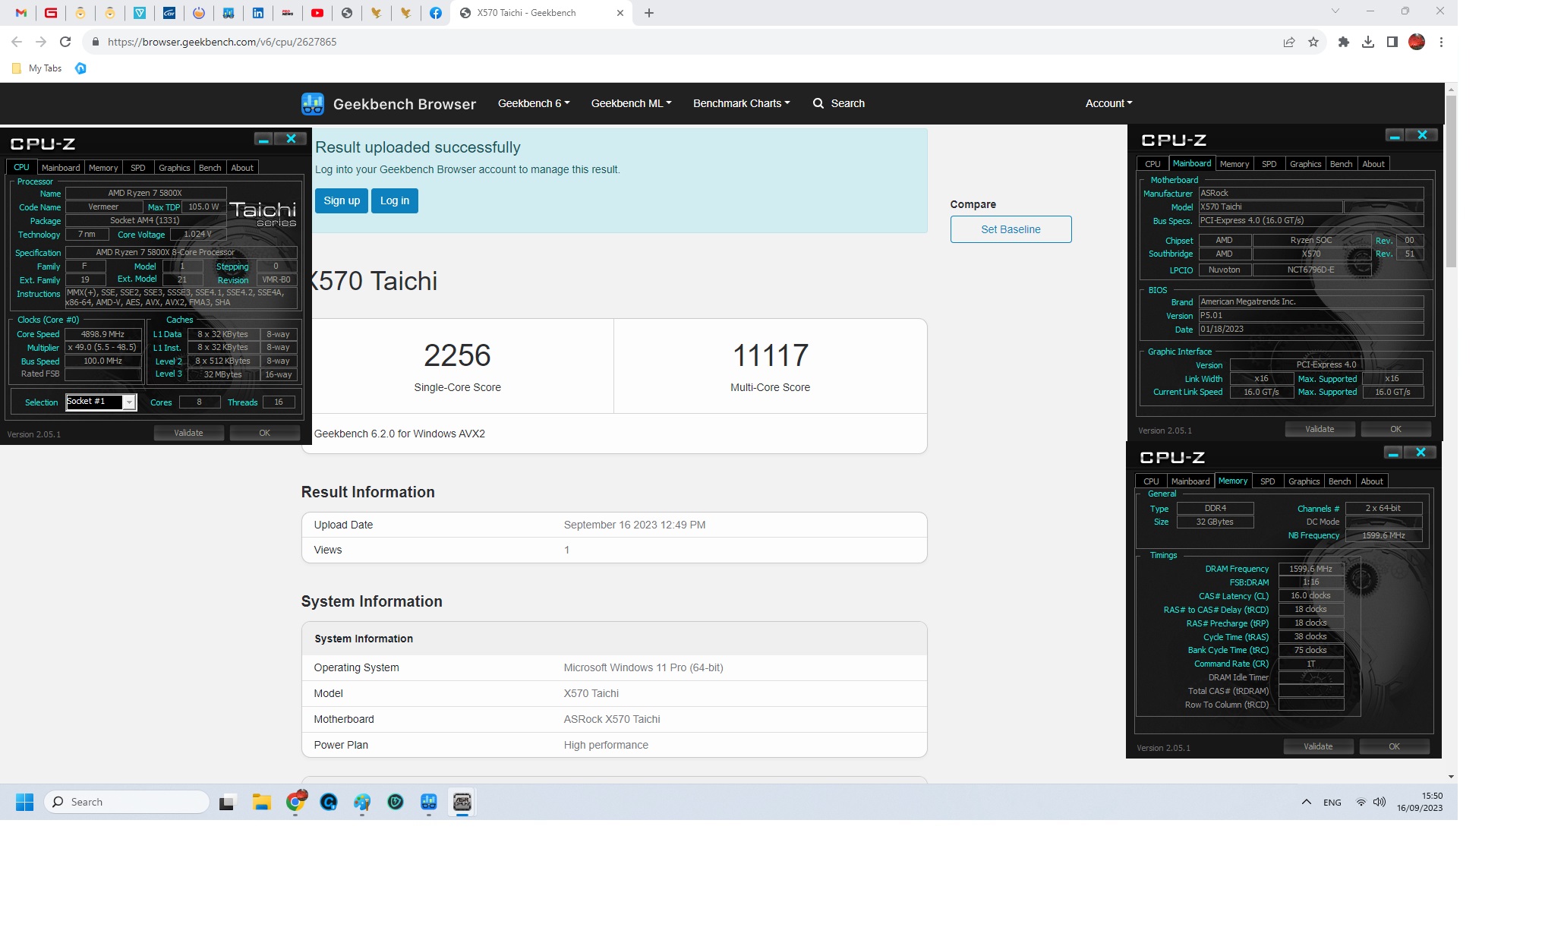Toggle the Chrome side panel
1564x940 pixels.
[x=1392, y=42]
